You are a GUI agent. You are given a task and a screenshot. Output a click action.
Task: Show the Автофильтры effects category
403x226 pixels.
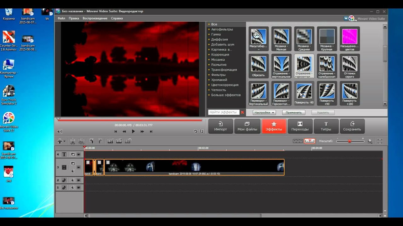[x=222, y=29]
